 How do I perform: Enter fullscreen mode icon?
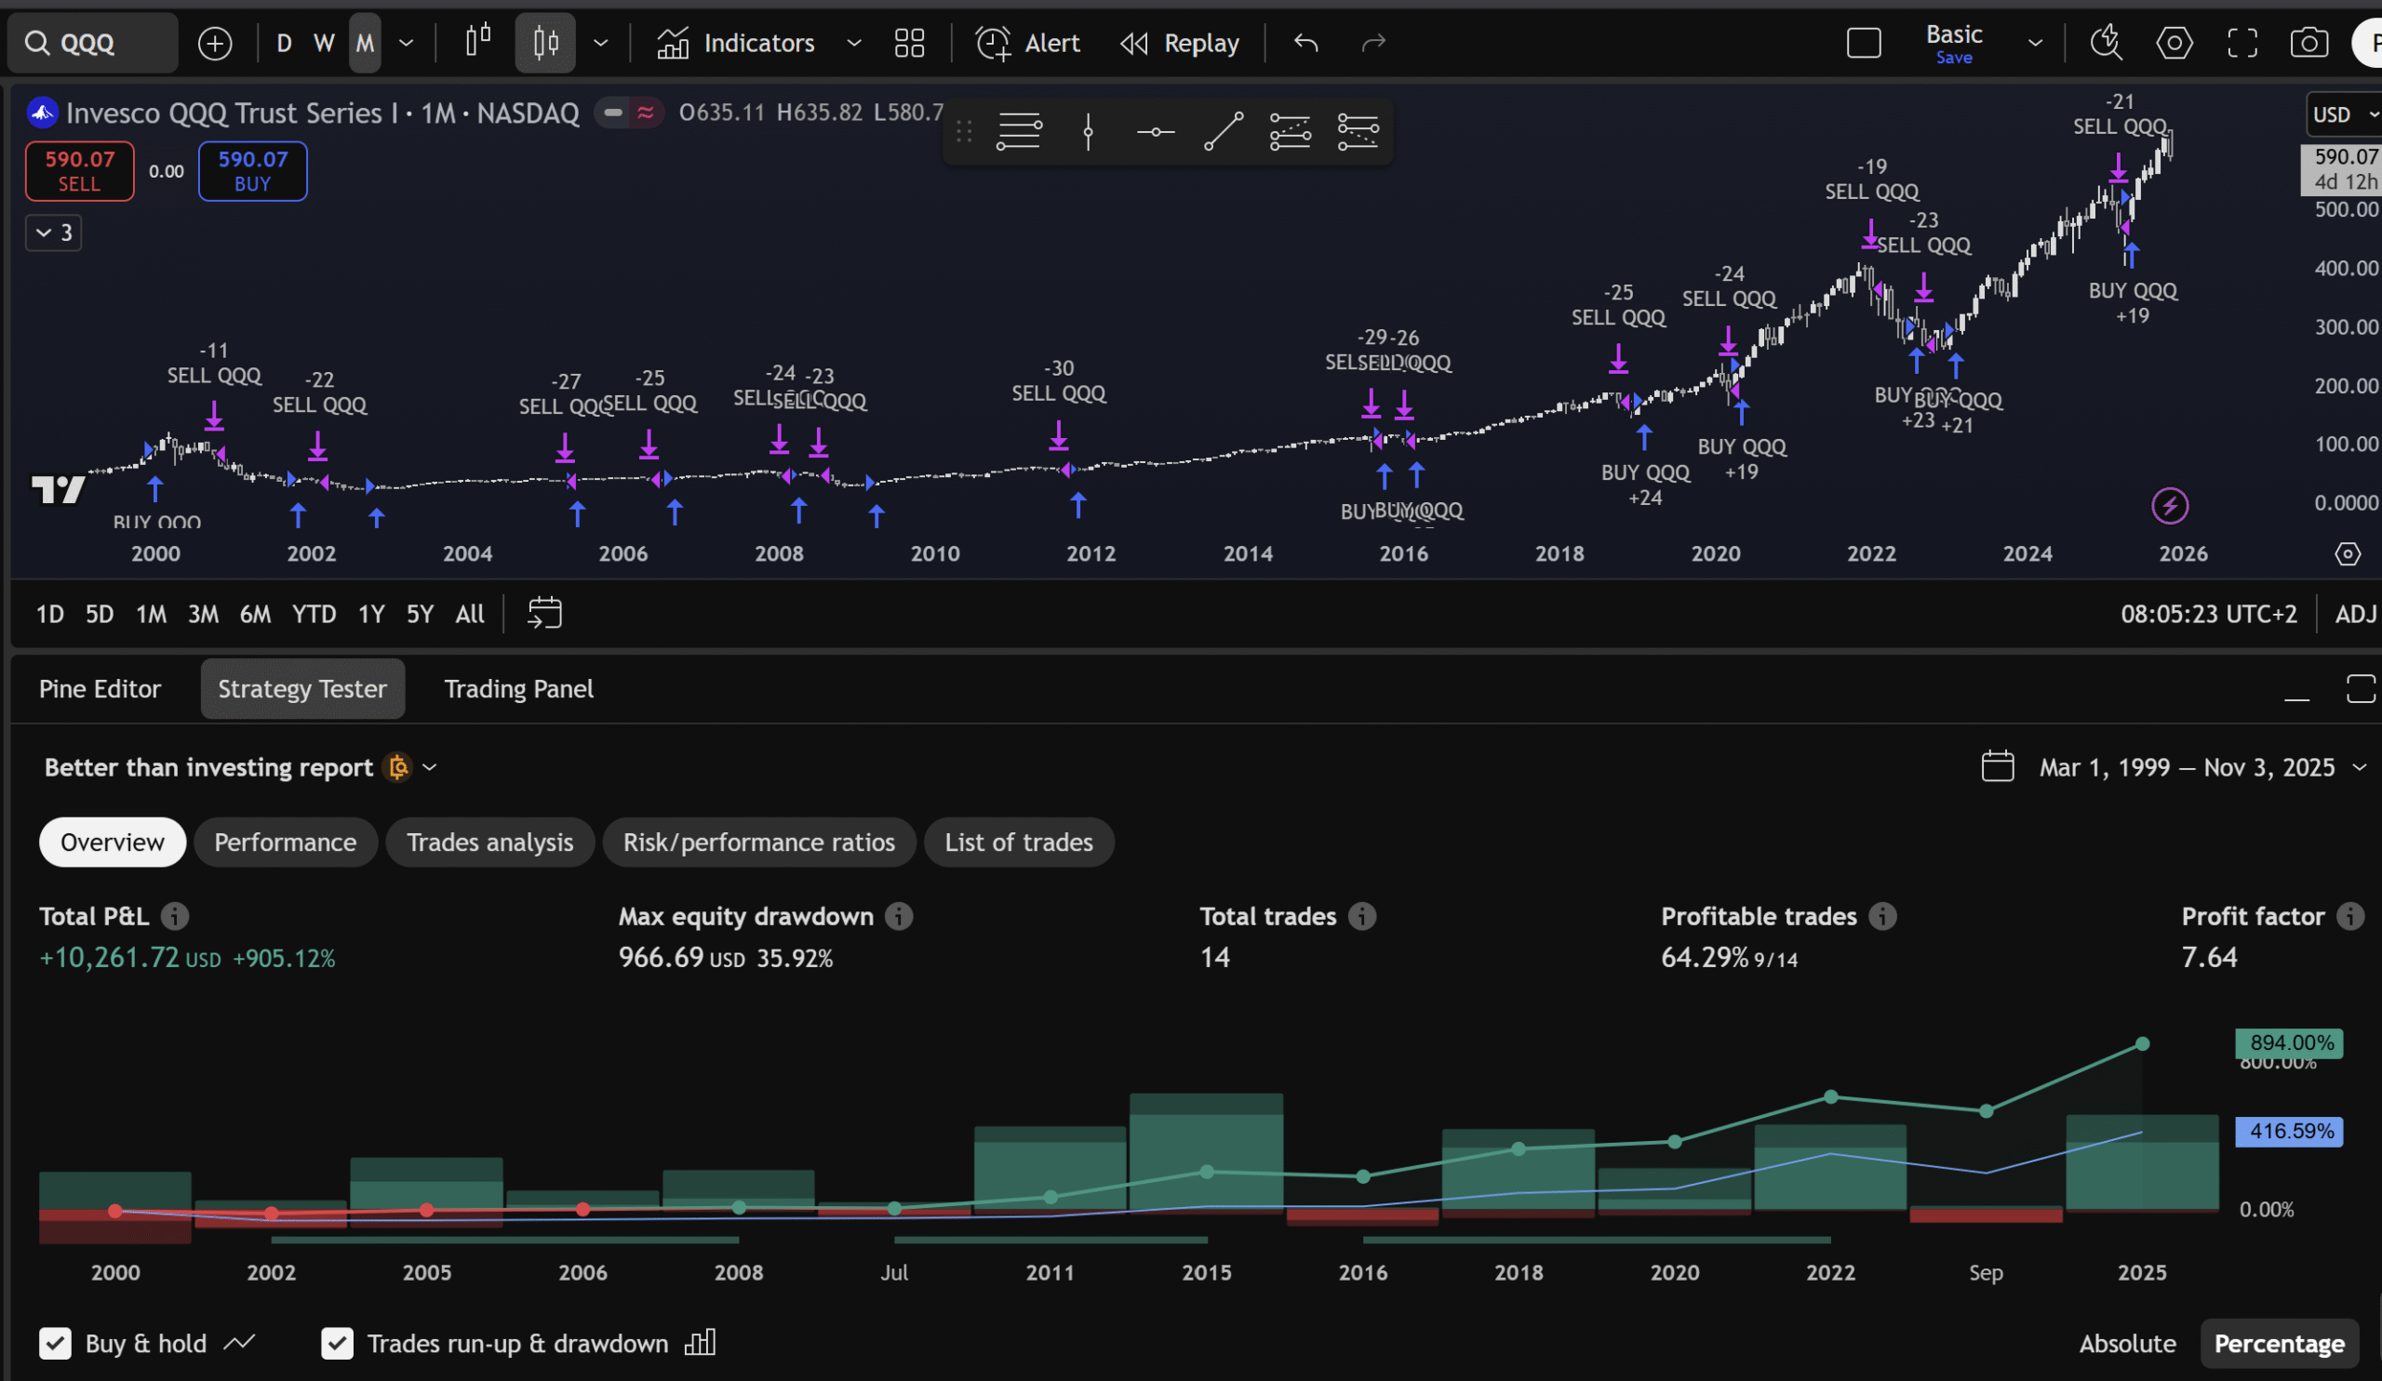click(2241, 44)
